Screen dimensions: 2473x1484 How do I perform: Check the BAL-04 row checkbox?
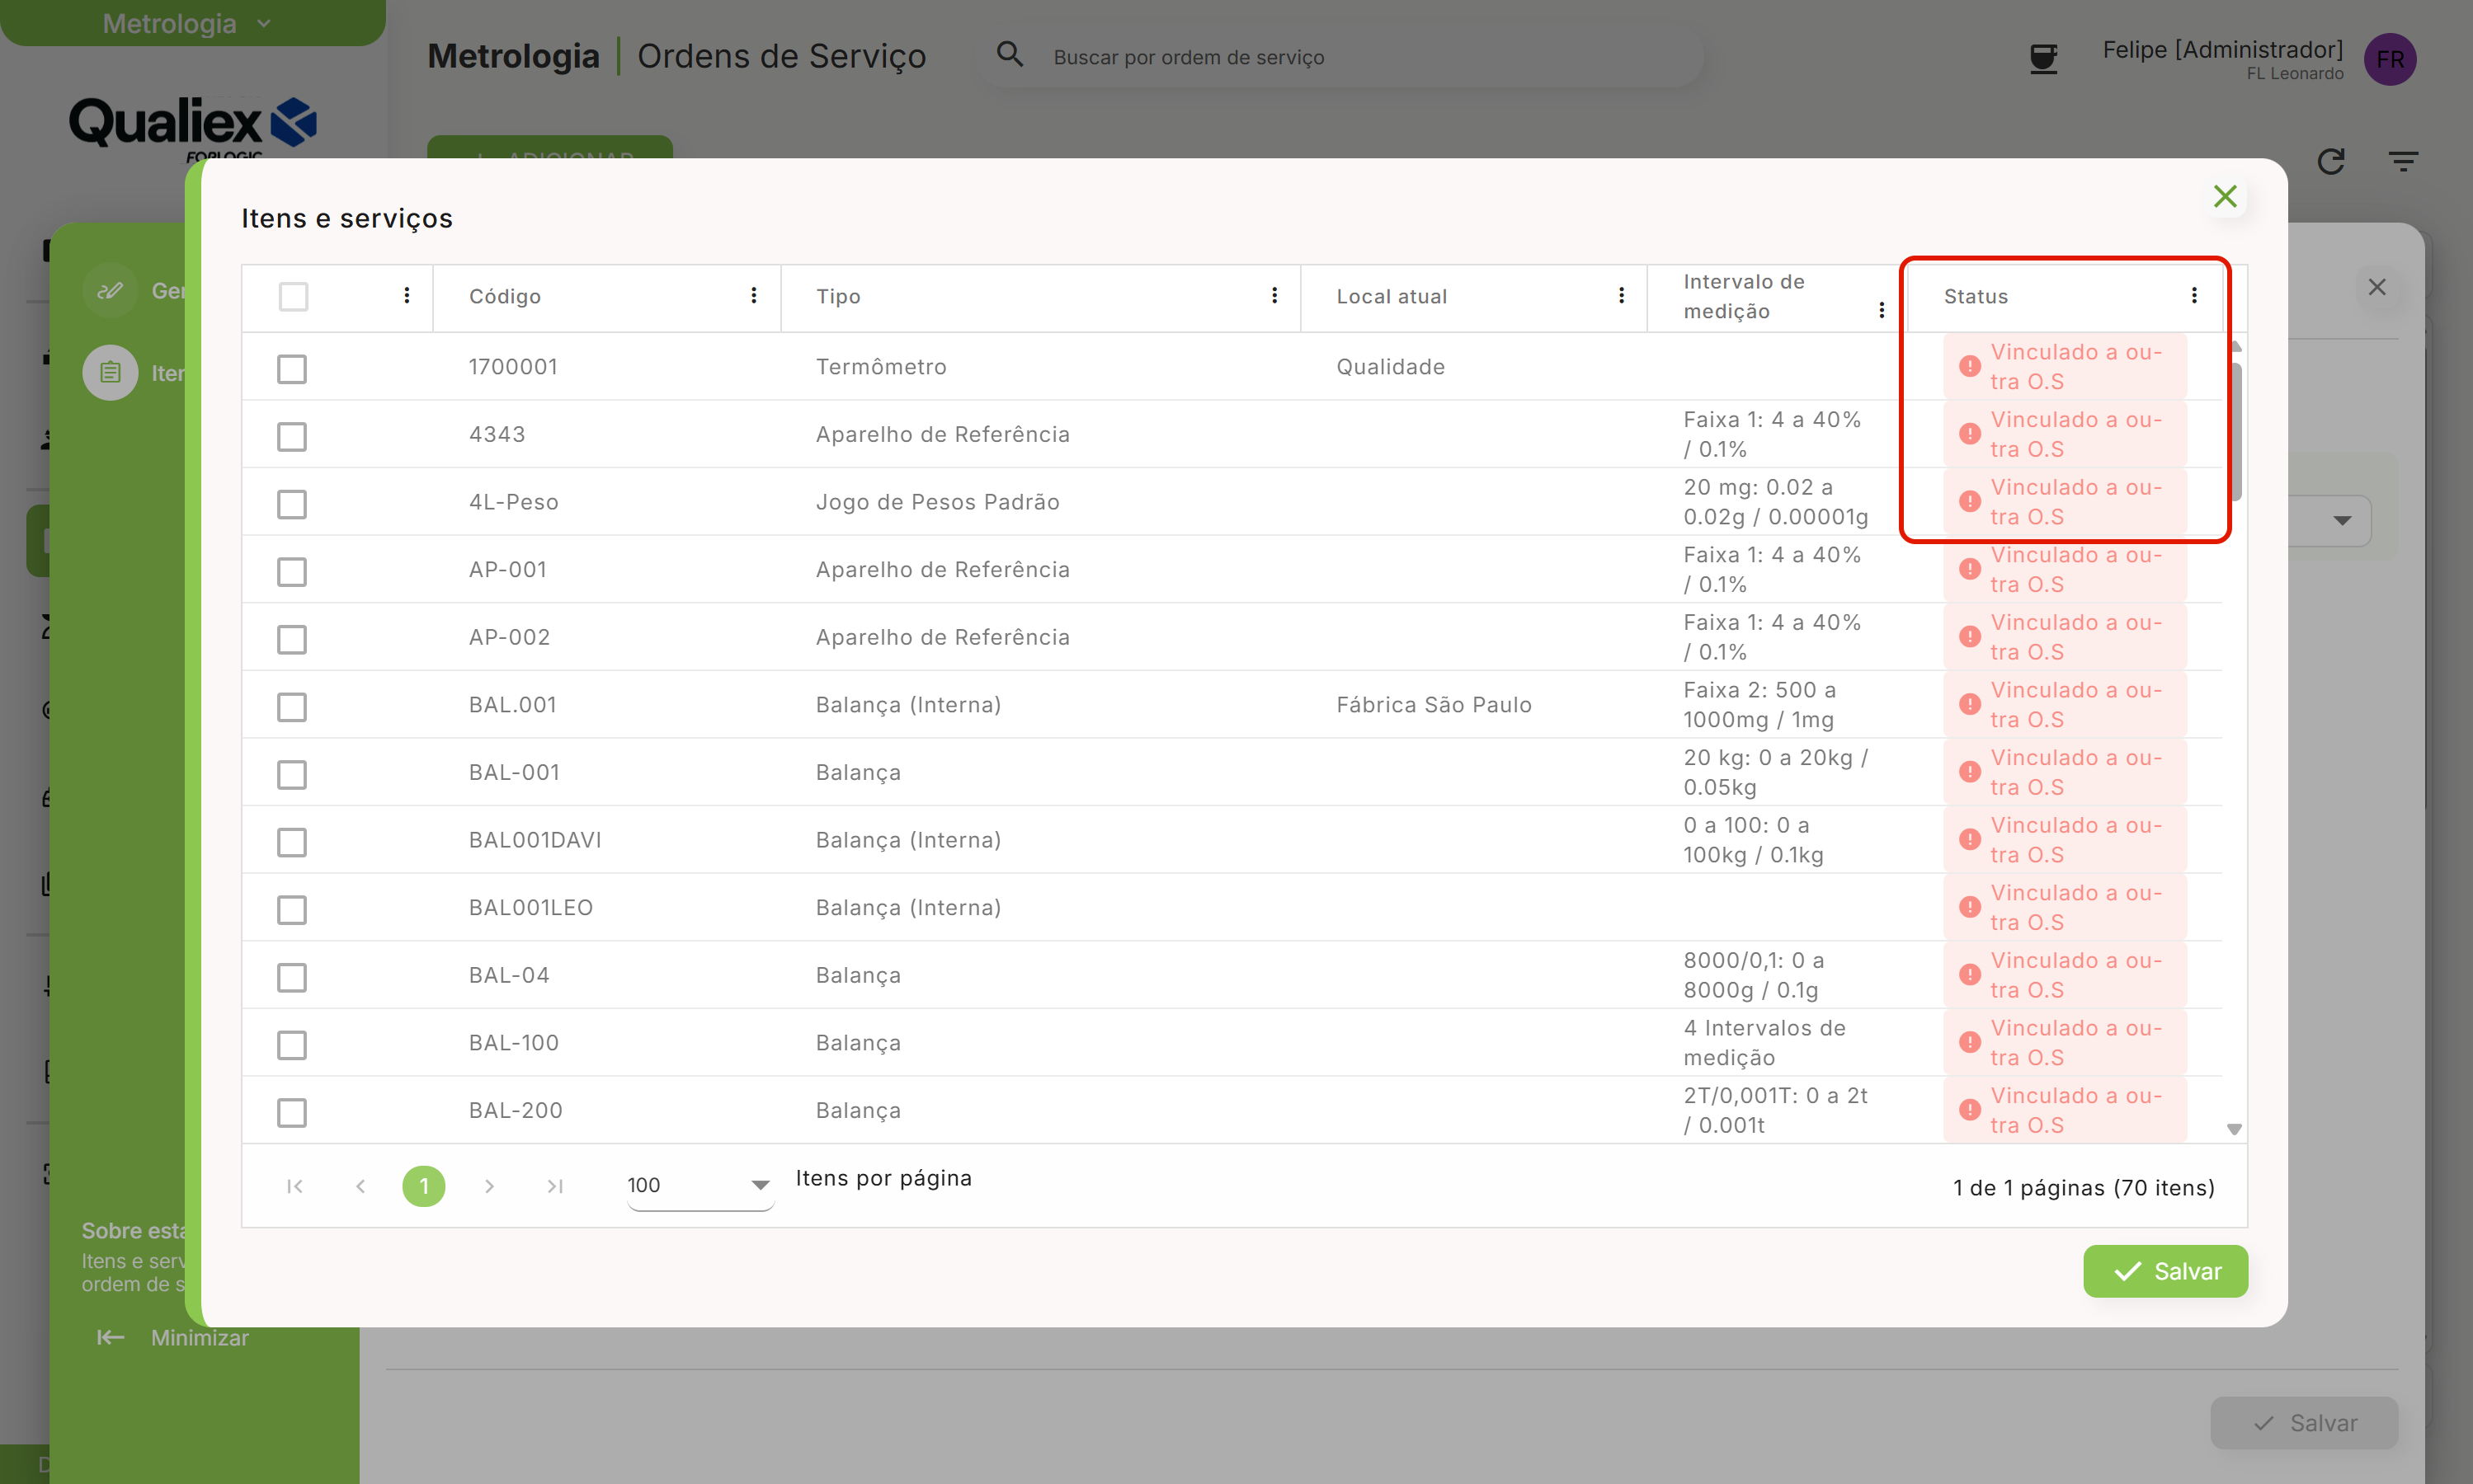[292, 977]
